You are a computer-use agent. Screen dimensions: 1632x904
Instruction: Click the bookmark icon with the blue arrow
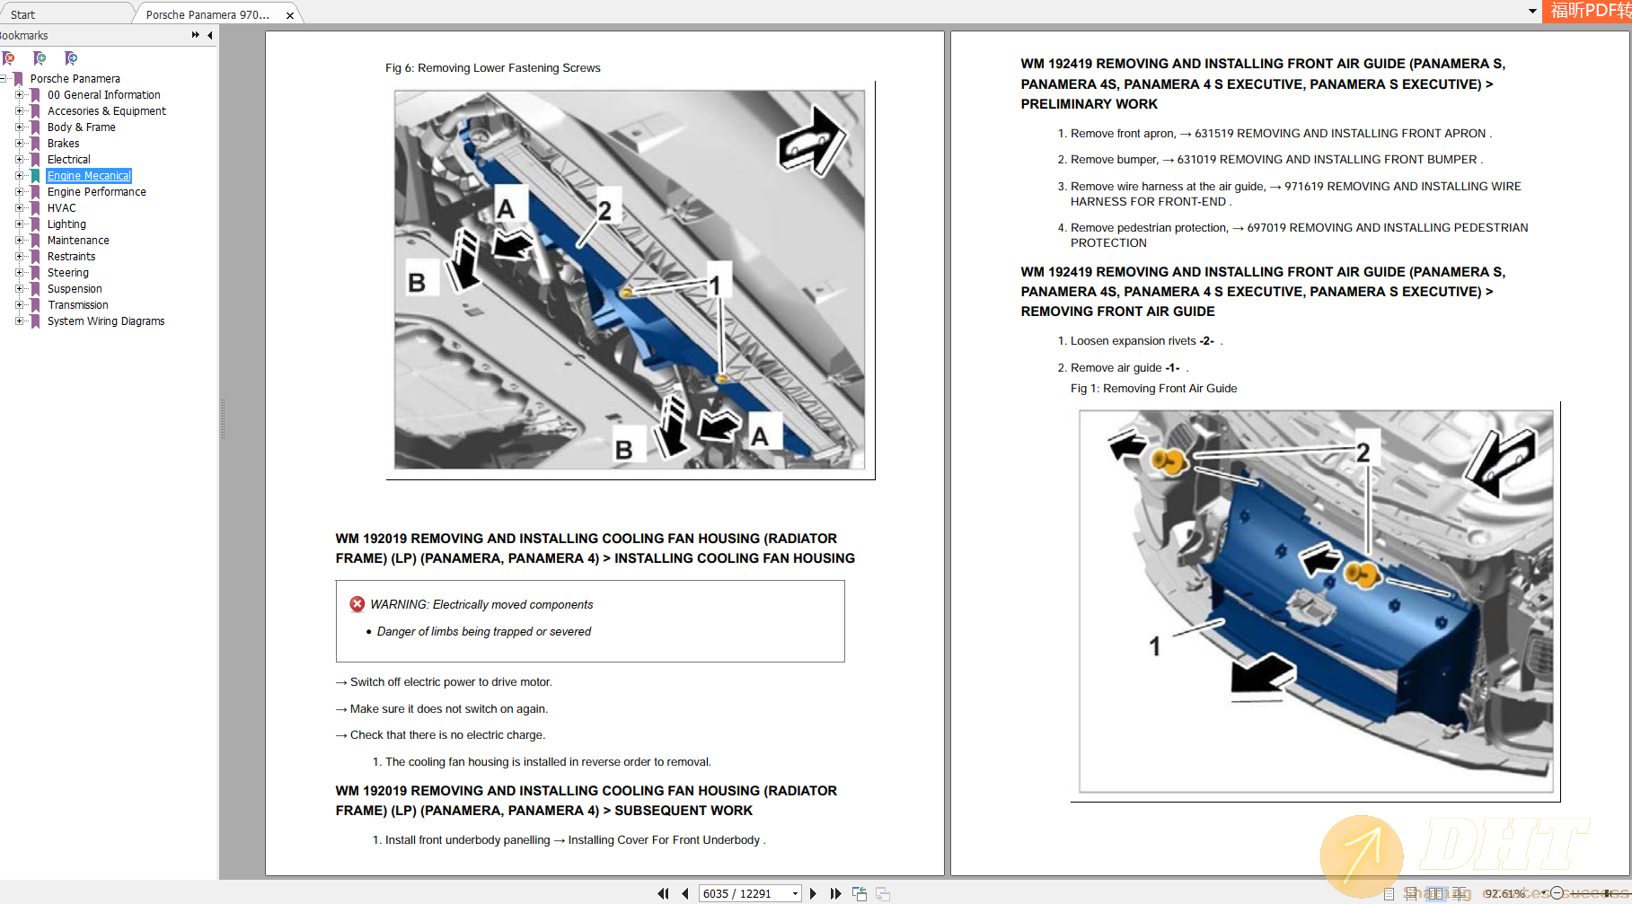click(71, 58)
